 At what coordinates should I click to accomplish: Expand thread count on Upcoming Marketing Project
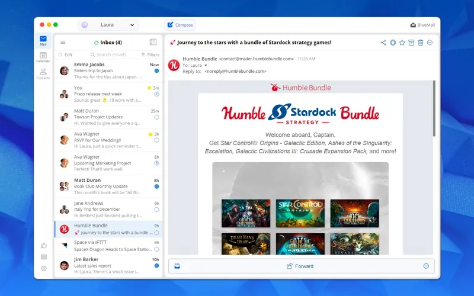pyautogui.click(x=156, y=163)
